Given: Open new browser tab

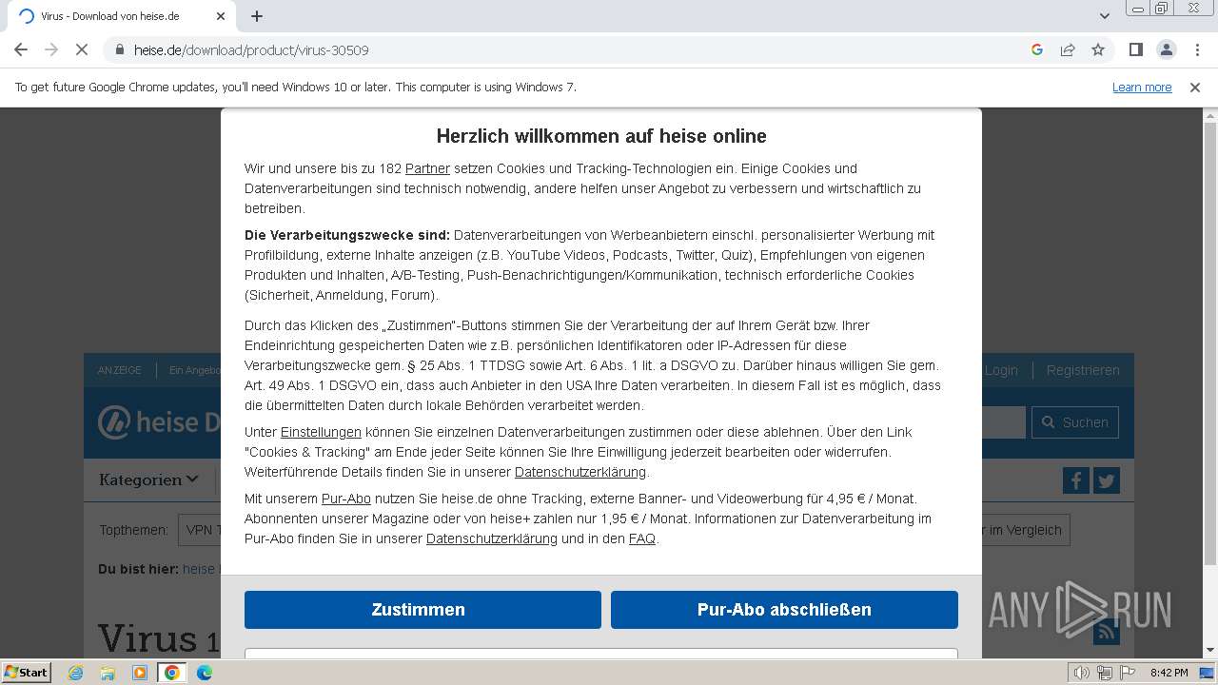Looking at the screenshot, I should (257, 16).
